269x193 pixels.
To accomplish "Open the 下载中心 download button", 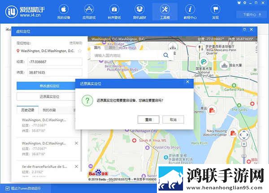I will pos(252,15).
